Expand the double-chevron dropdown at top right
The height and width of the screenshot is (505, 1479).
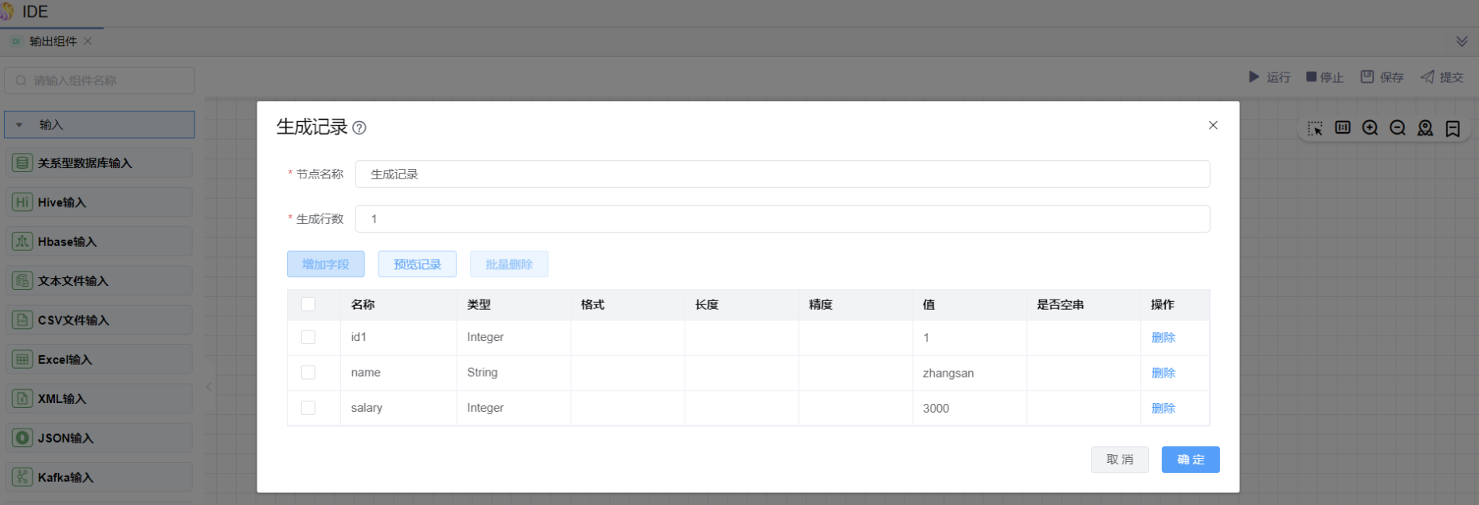1461,41
